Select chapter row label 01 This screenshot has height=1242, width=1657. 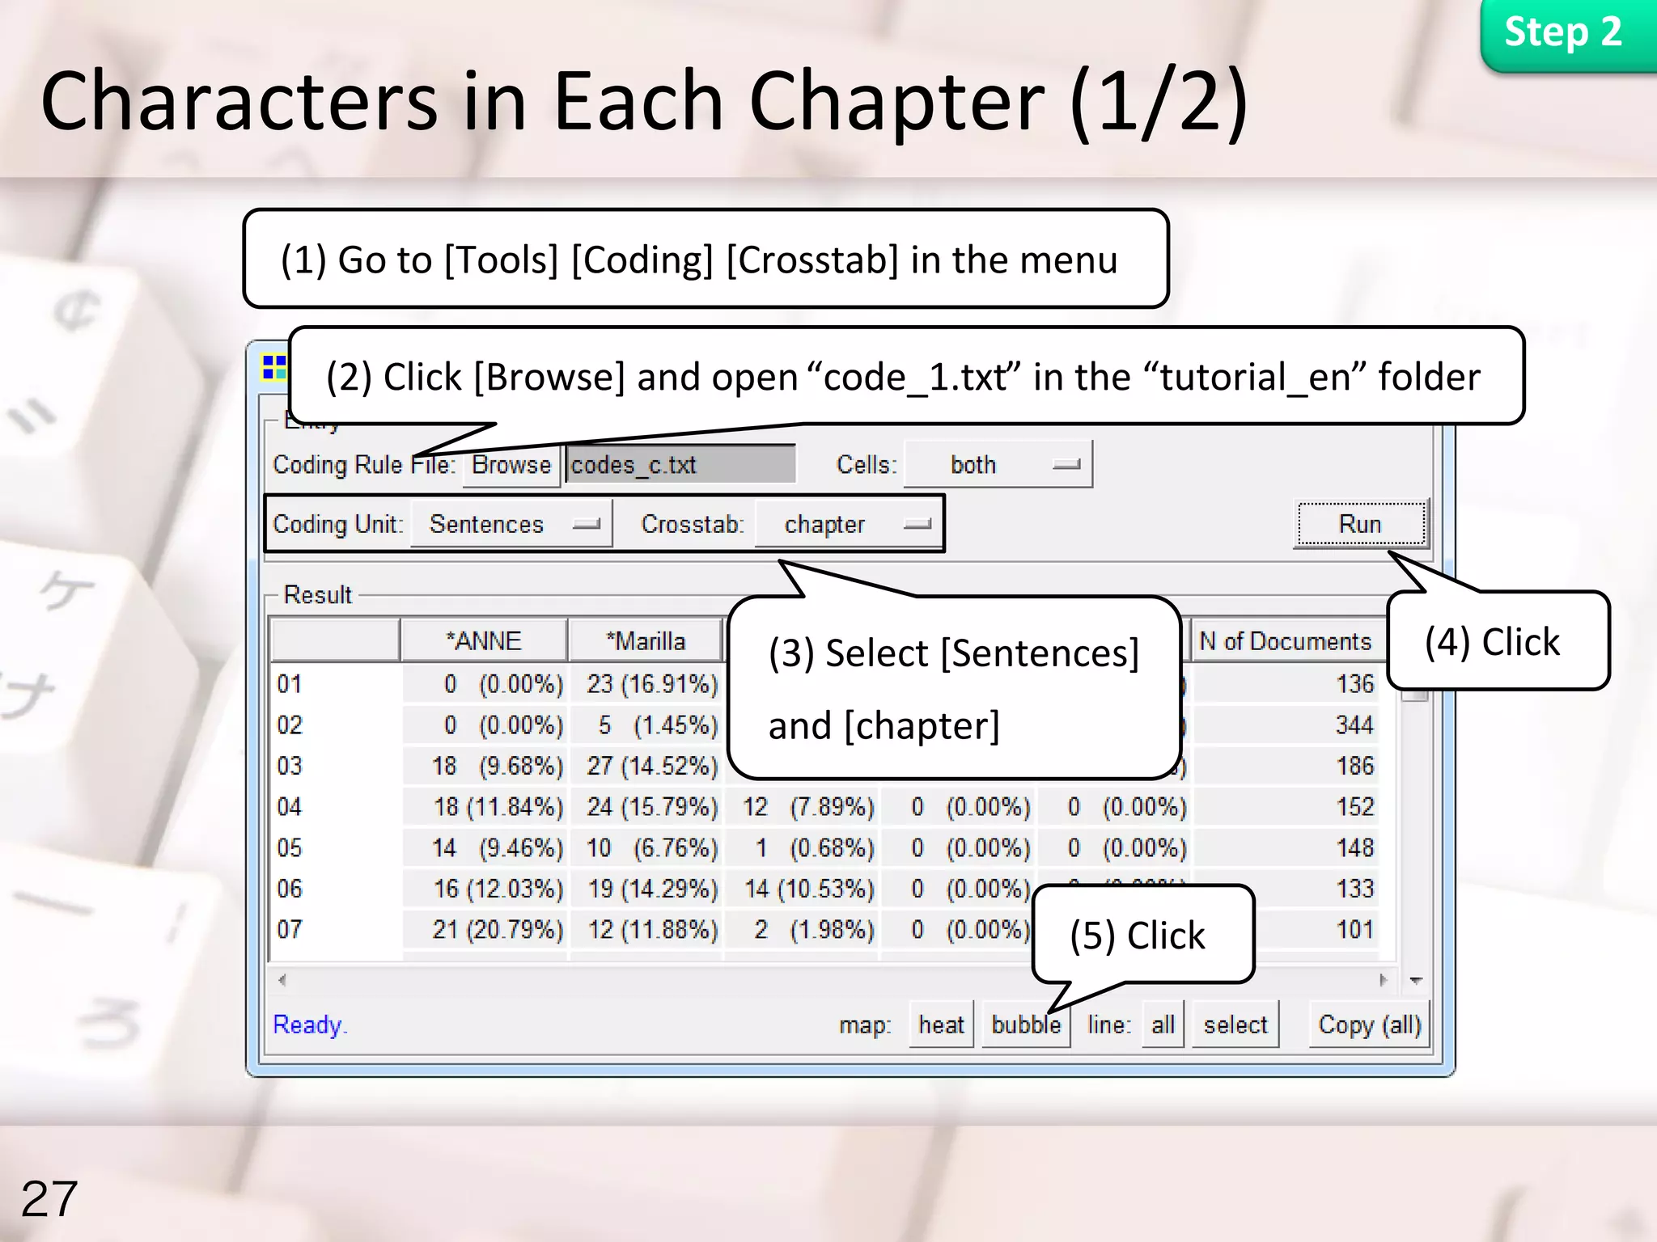click(x=290, y=684)
